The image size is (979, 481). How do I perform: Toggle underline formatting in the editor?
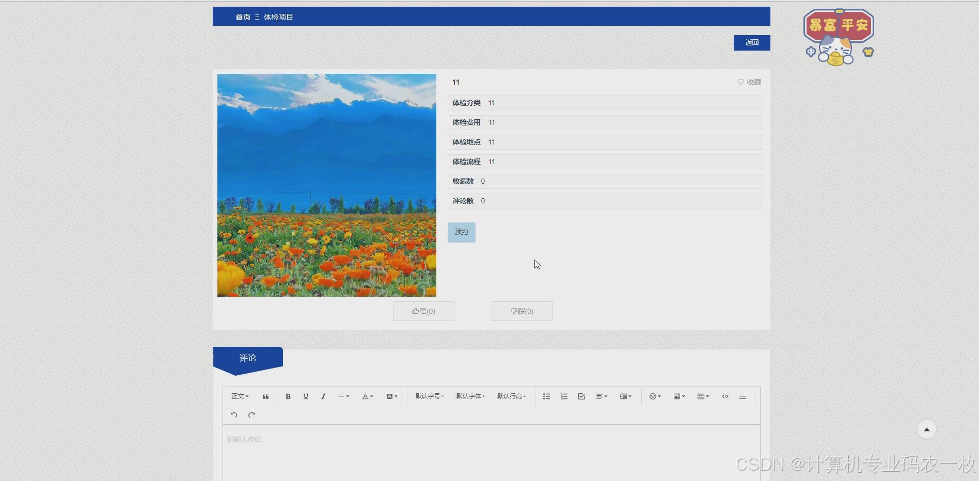306,396
